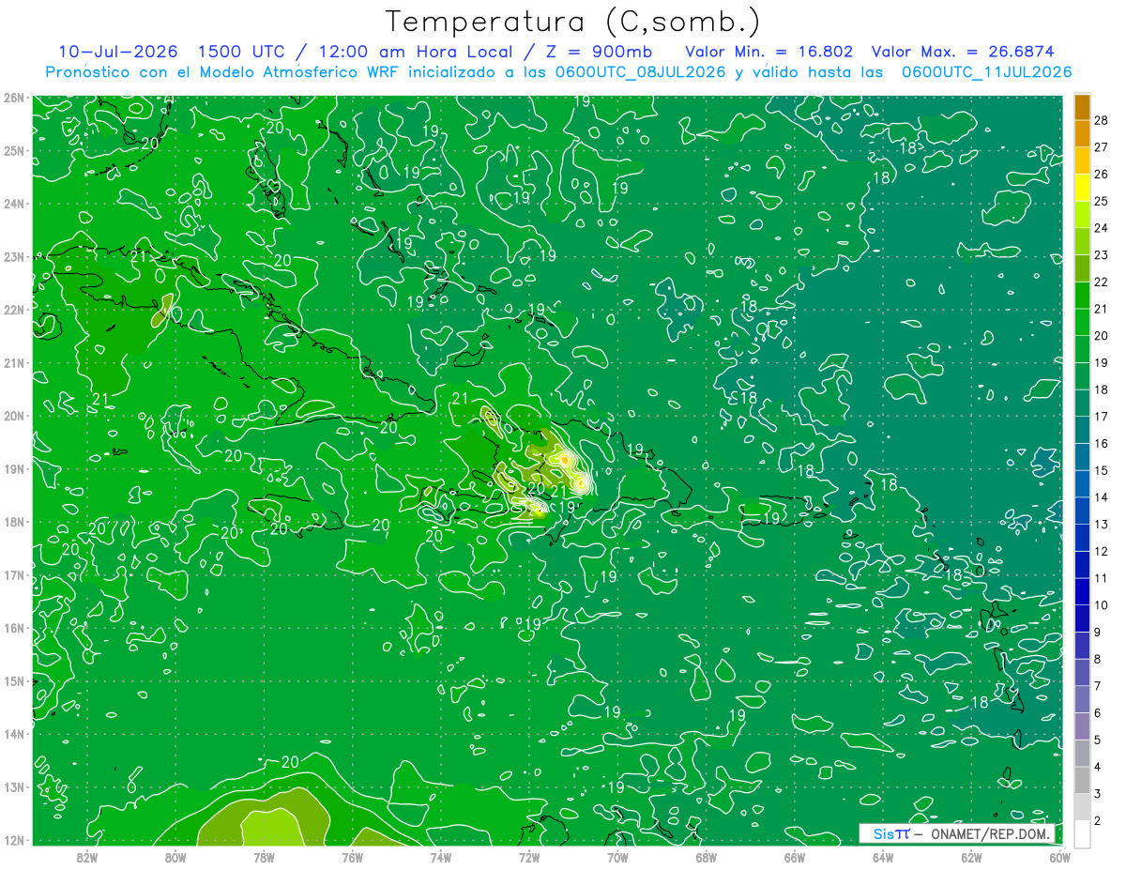Click the 82W longitude axis label
Image resolution: width=1126 pixels, height=870 pixels.
pyautogui.click(x=86, y=858)
